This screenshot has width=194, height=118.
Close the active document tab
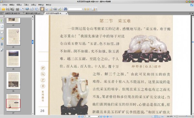(66, 14)
